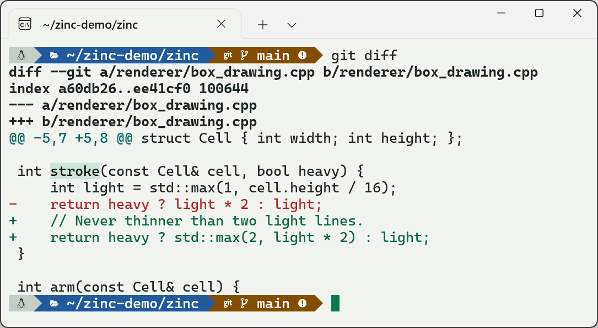Viewport: 598px width, 328px height.
Task: Click the terminal icon in the tab
Action: 25,24
